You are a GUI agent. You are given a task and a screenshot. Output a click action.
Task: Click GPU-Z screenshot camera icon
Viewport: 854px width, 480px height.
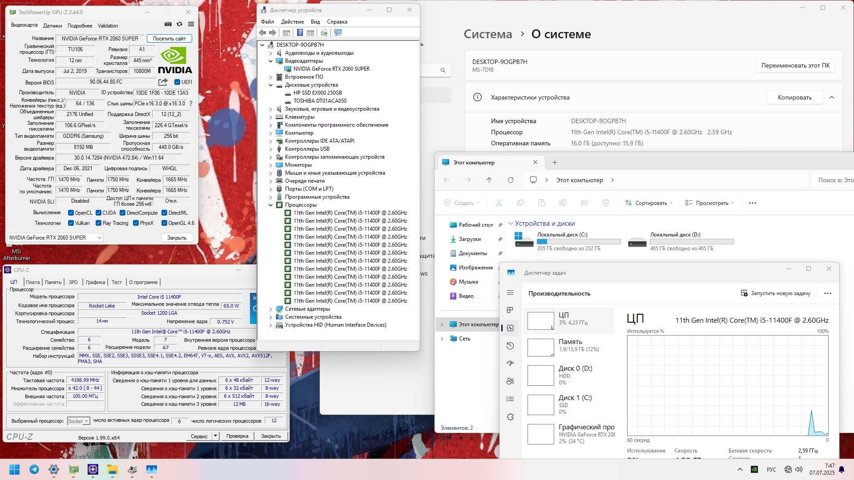pyautogui.click(x=168, y=24)
